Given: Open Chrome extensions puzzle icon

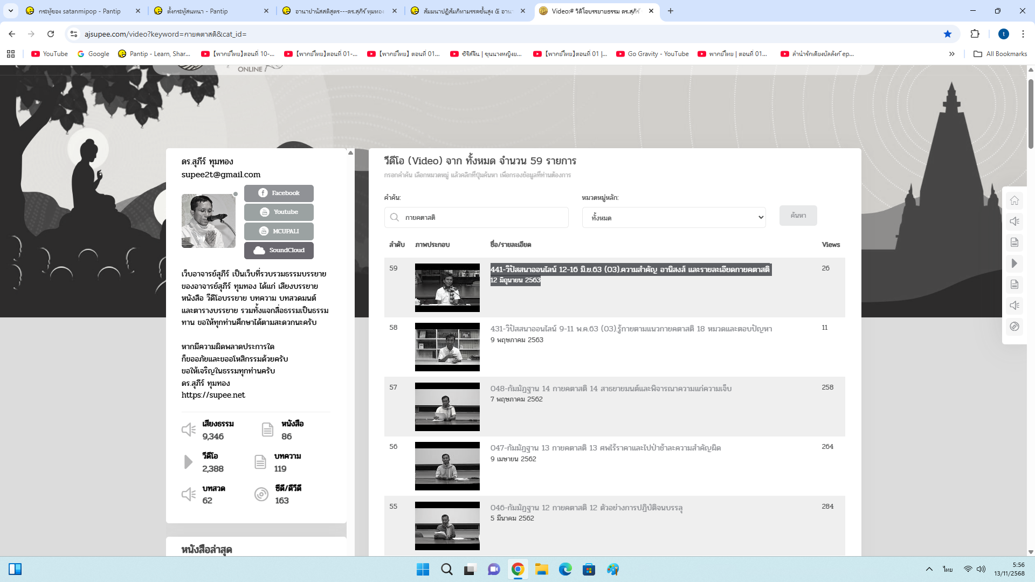Looking at the screenshot, I should [975, 34].
